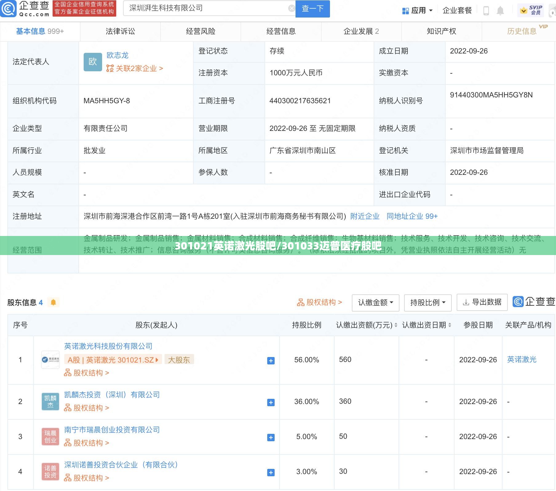The image size is (556, 491).
Task: Go to 企业发展 tab
Action: click(361, 31)
